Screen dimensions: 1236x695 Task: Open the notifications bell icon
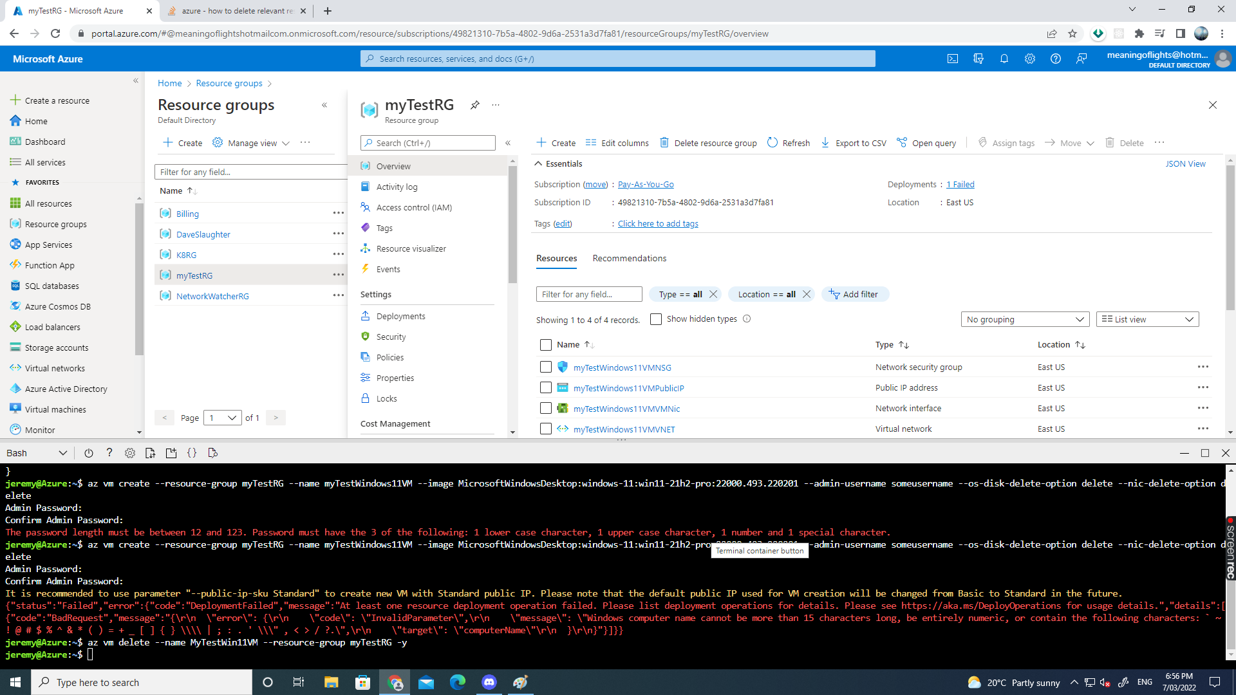point(1004,59)
